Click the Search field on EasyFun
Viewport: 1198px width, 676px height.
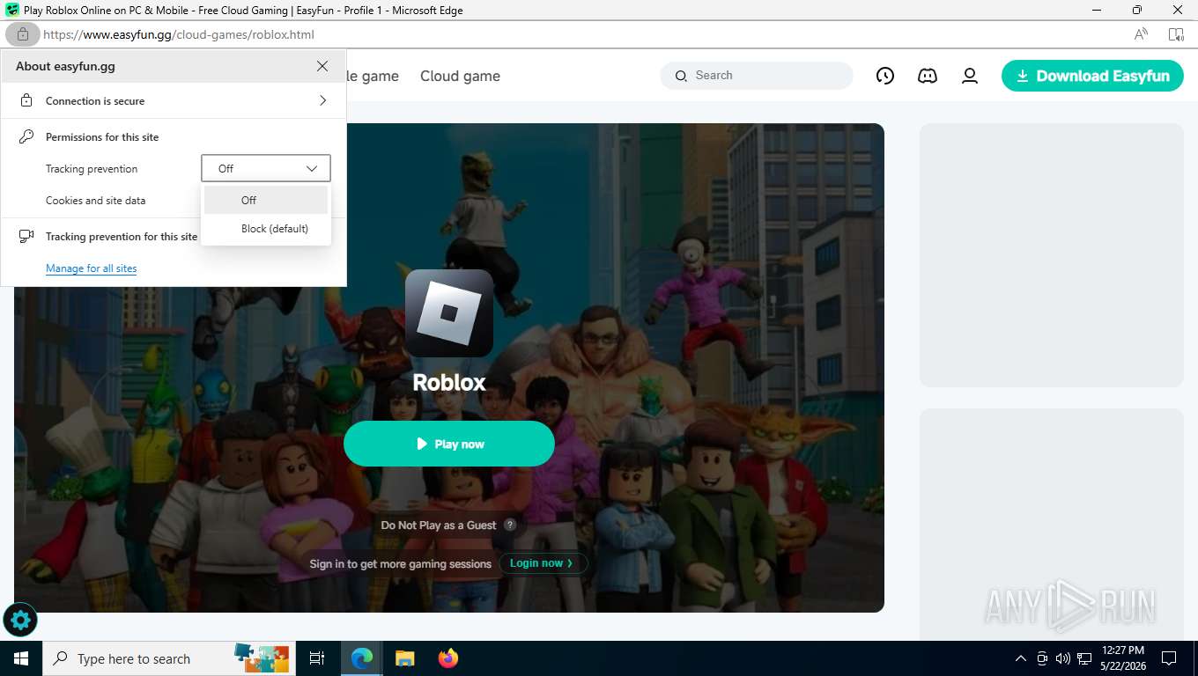(x=757, y=76)
